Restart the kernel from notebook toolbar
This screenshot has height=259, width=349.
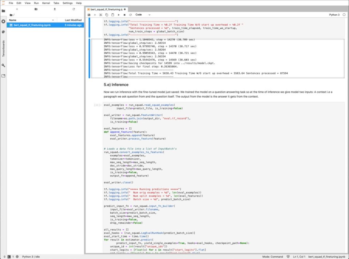(x=130, y=15)
